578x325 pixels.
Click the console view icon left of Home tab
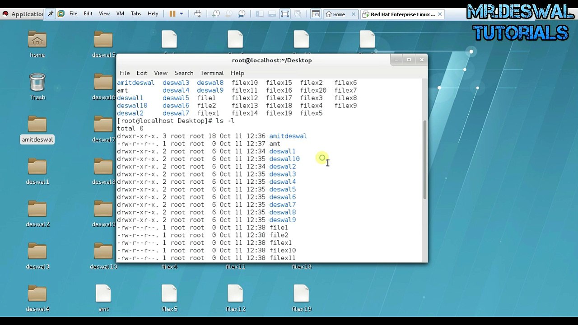coord(316,14)
